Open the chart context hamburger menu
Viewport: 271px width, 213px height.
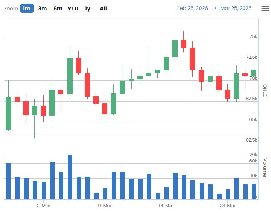(265, 8)
